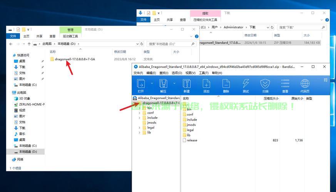Click refresh icon in D: drive address bar
The width and height of the screenshot is (336, 192).
pos(142,44)
